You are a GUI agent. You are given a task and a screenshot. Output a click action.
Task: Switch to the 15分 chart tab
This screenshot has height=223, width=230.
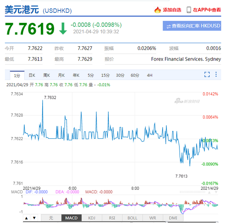[x=105, y=75]
